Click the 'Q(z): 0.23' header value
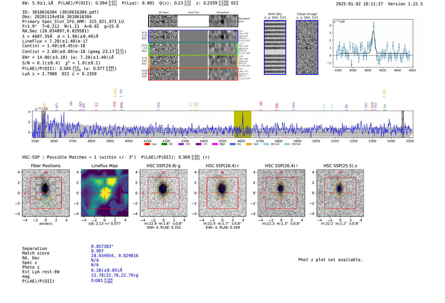445x303 pixels. click(175, 3)
